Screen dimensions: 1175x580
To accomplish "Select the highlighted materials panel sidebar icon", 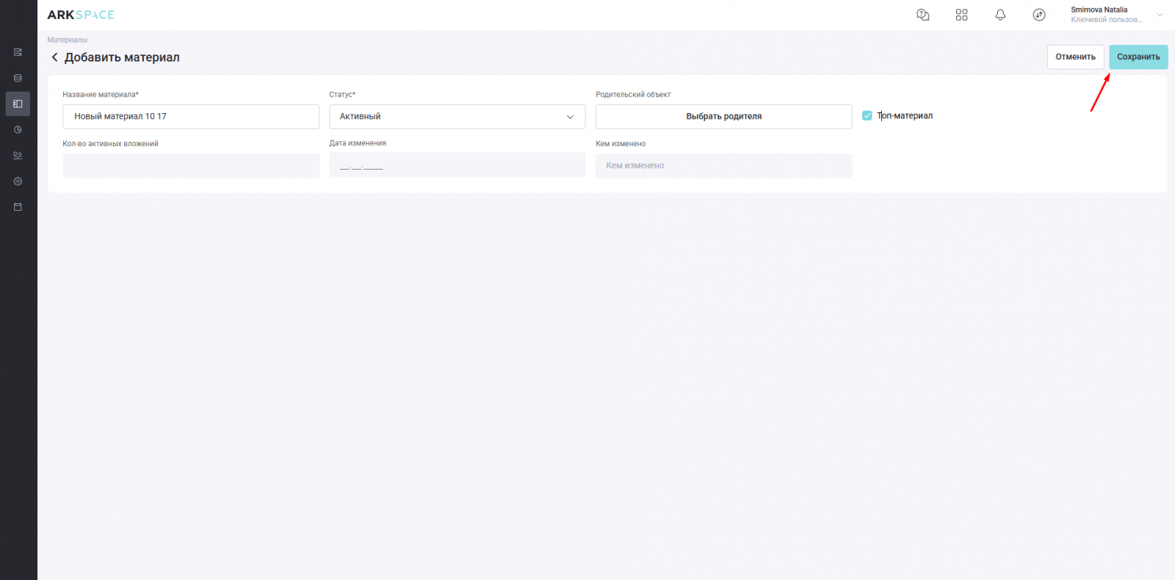I will tap(18, 104).
